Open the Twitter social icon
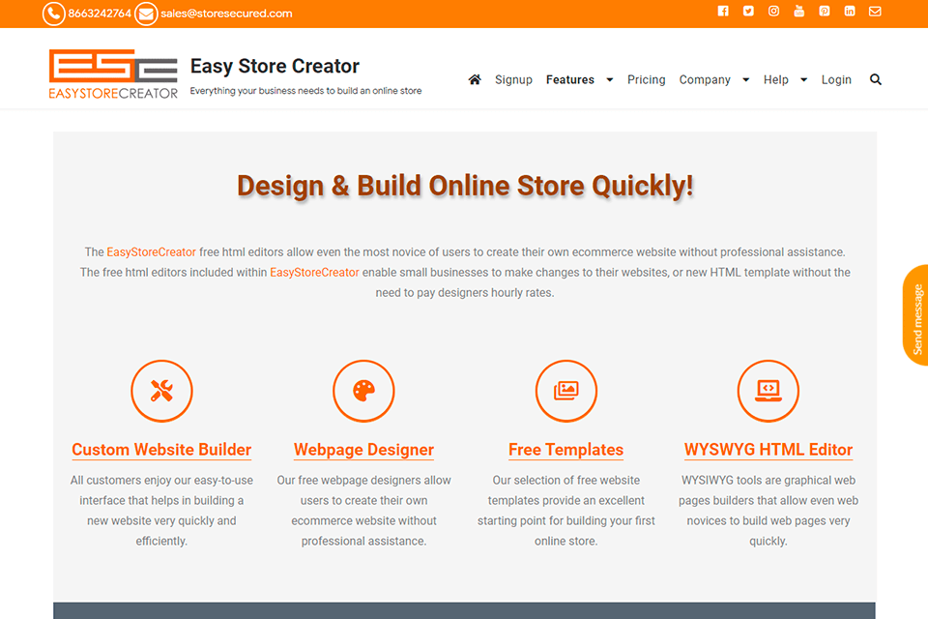Image resolution: width=928 pixels, height=619 pixels. point(748,12)
